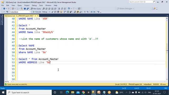Viewport: 169px width, 95px height.
Task: Expand the Object Explorer side panel
Action: click(x=2, y=20)
